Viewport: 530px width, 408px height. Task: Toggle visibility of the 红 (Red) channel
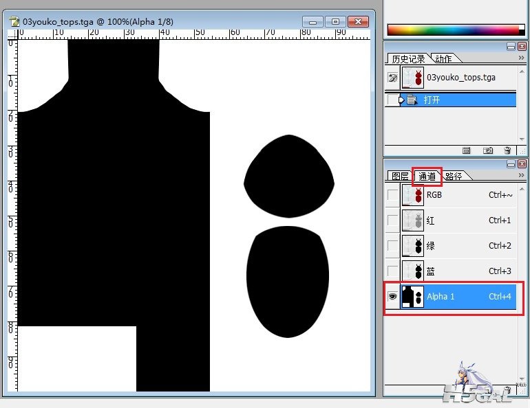392,220
